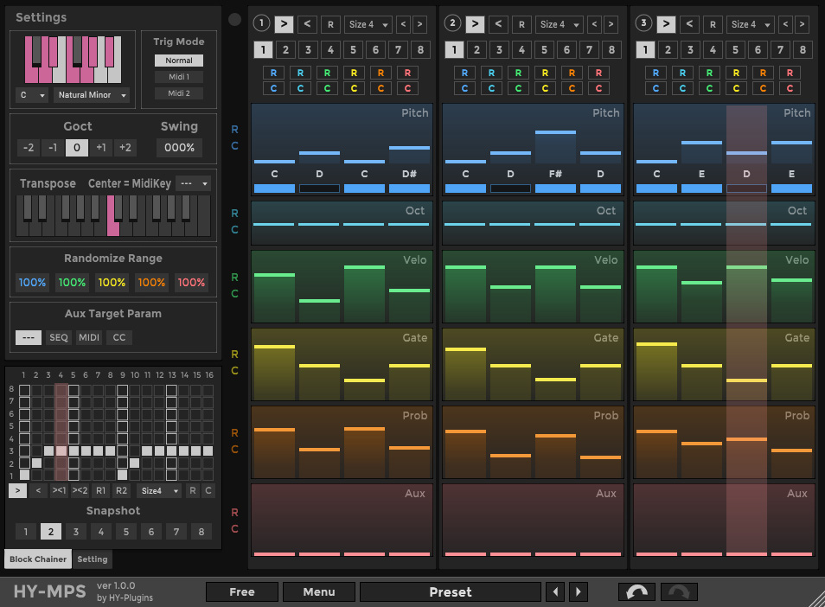This screenshot has width=825, height=607.
Task: Toggle sequencer 1 second pitch step on
Action: click(319, 188)
